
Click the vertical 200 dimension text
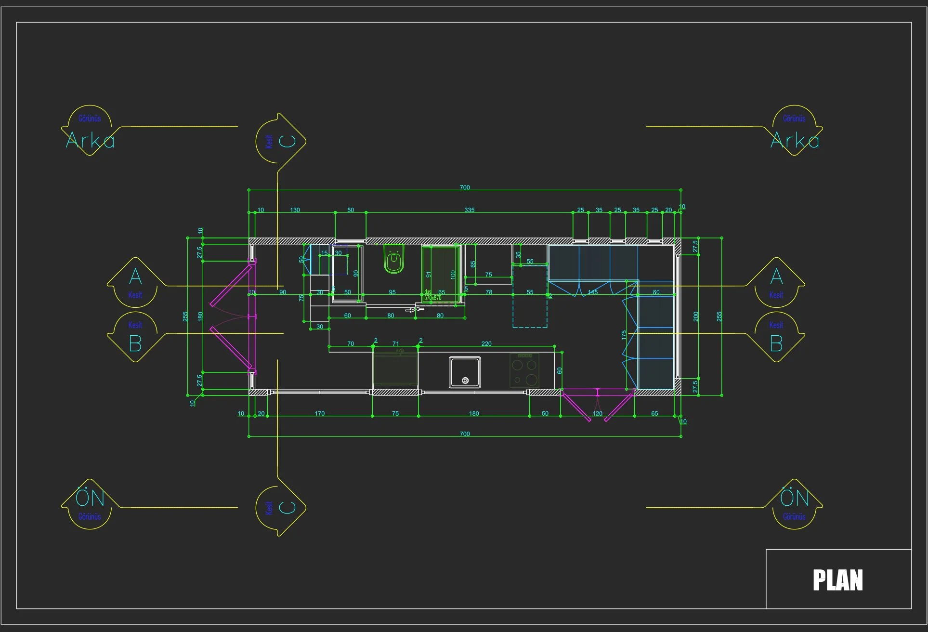696,316
